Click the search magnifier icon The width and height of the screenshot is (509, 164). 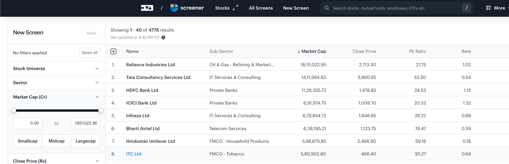tap(327, 8)
